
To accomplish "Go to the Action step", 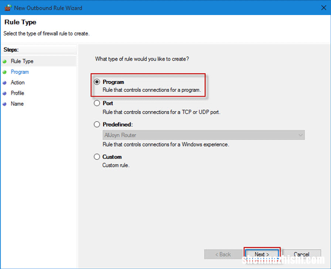I will tap(17, 83).
